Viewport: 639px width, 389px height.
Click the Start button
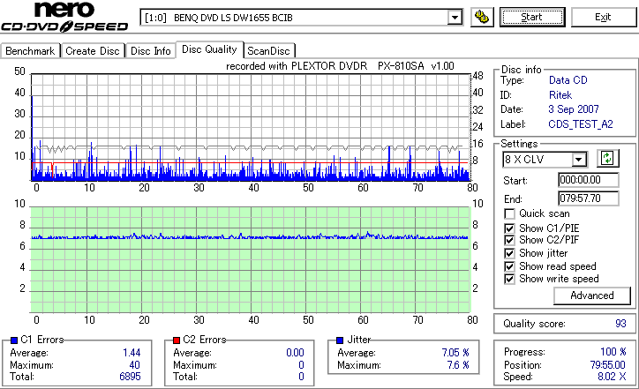coord(532,17)
